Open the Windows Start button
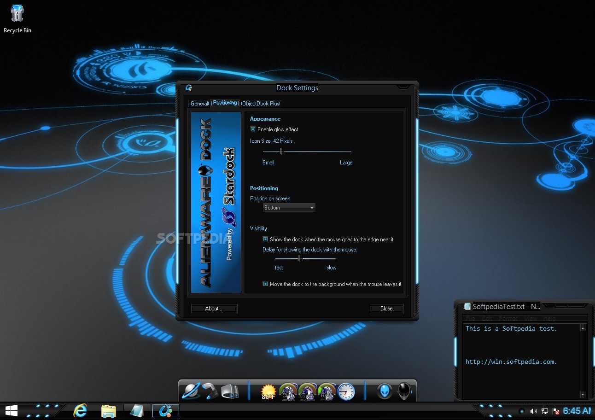595x420 pixels. coord(11,411)
